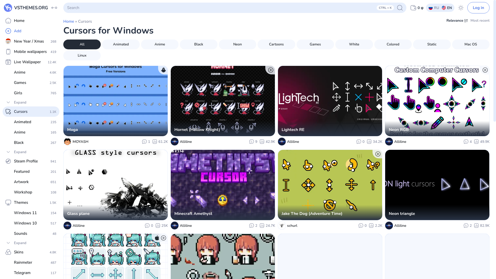Filter by the Games chip in the top row
This screenshot has width=496, height=279.
315,44
